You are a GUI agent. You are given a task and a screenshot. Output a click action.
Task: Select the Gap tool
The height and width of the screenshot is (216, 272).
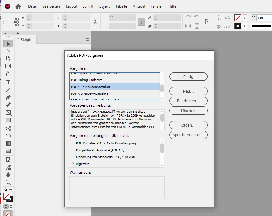click(8, 66)
